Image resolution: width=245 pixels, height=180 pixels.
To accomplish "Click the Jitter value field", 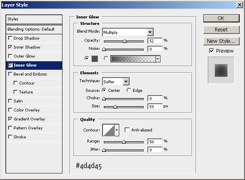I will (155, 150).
